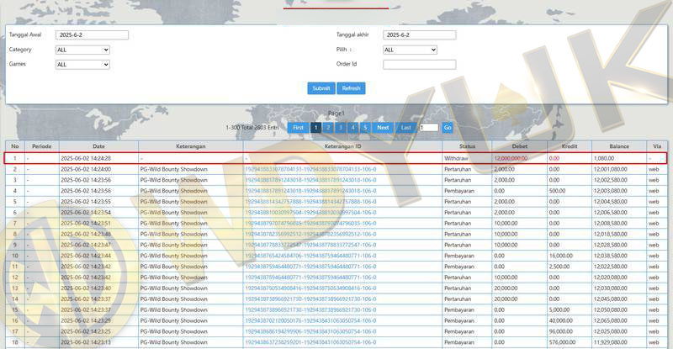The width and height of the screenshot is (673, 349).
Task: Click the Tanggal akhir date field
Action: click(418, 35)
